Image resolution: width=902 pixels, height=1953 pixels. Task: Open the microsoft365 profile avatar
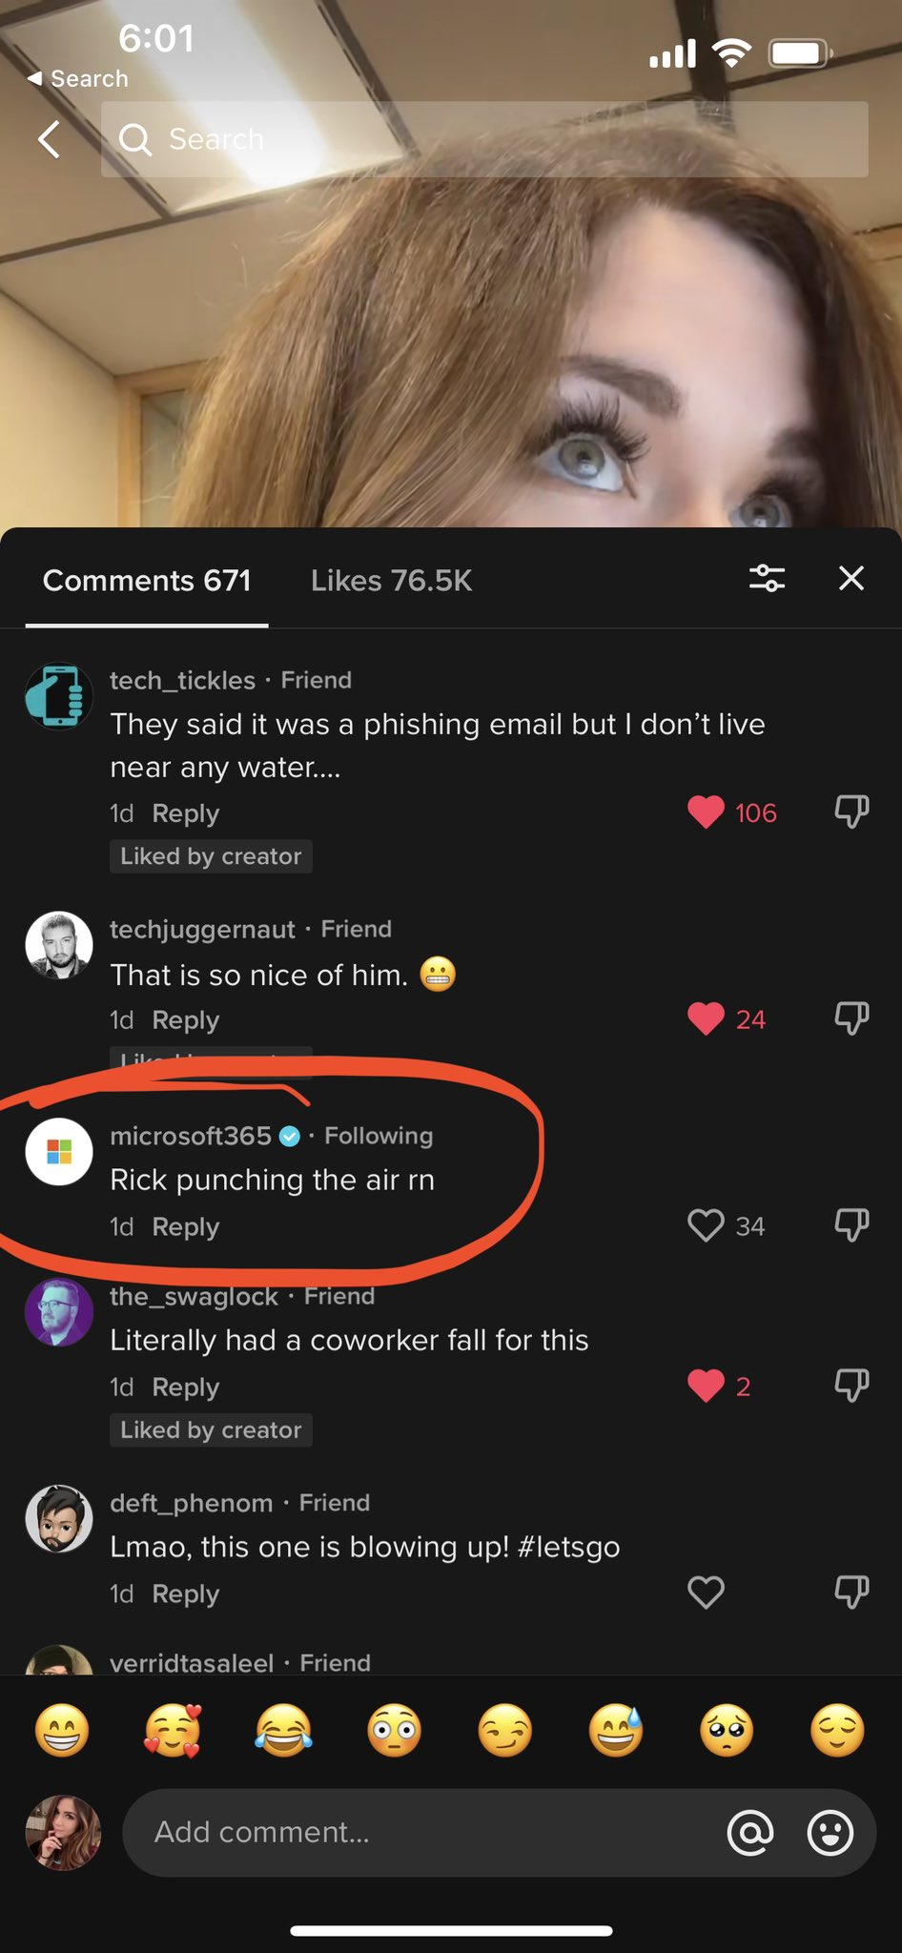coord(59,1152)
